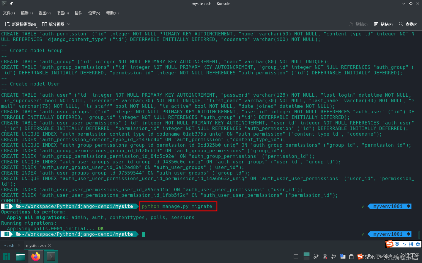The height and width of the screenshot is (263, 422).
Task: Click the path ~/Workspace/Python/django-demo1/mysite on last prompt
Action: click(77, 234)
